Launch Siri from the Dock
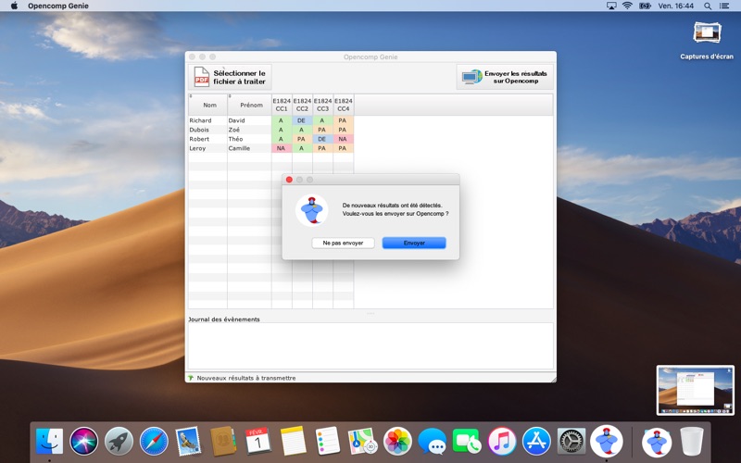 pyautogui.click(x=84, y=442)
